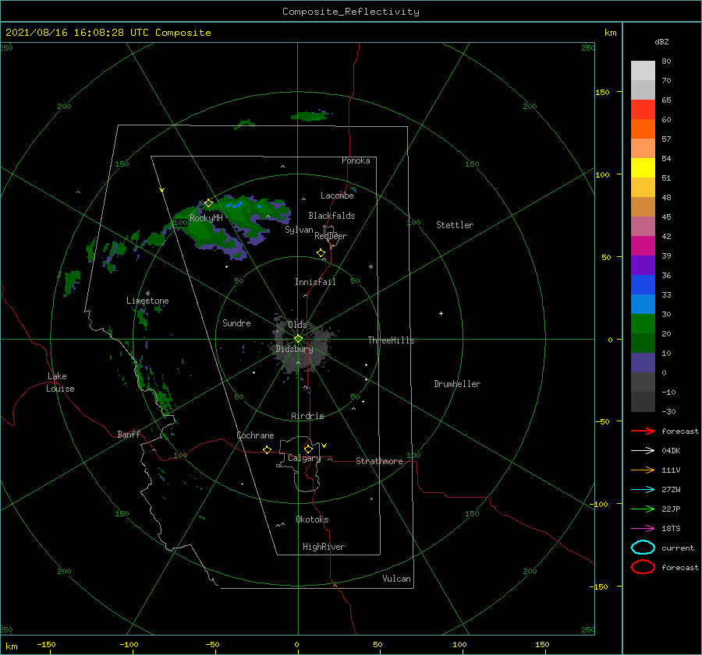The image size is (702, 655).
Task: Select the Vulcan town label
Action: tap(396, 579)
